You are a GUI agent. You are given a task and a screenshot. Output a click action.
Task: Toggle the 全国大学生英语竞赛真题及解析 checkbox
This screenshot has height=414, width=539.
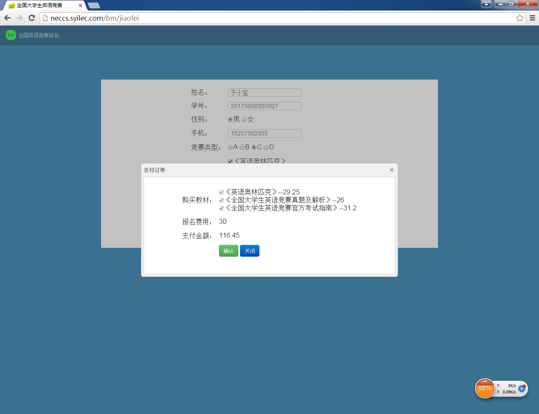[x=221, y=200]
